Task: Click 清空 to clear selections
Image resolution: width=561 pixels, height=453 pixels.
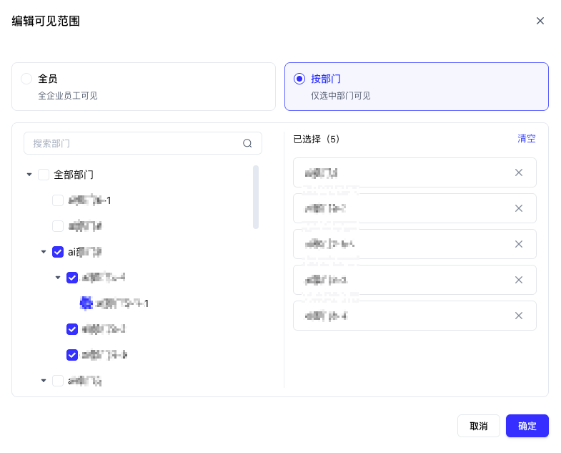Action: tap(527, 139)
